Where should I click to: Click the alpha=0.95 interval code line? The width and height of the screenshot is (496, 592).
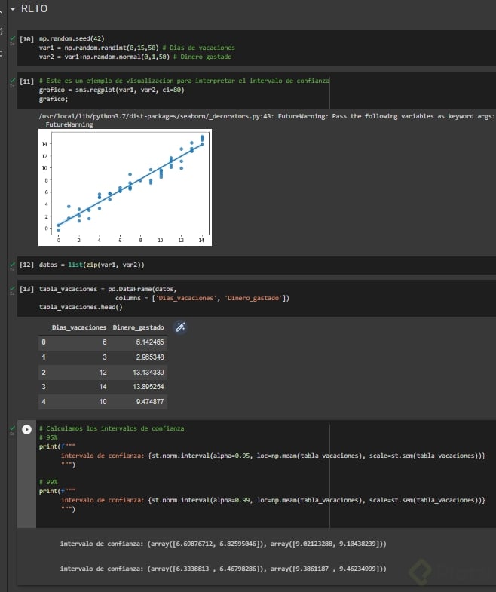[273, 456]
